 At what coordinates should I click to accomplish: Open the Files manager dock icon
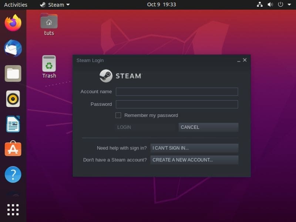click(x=13, y=73)
